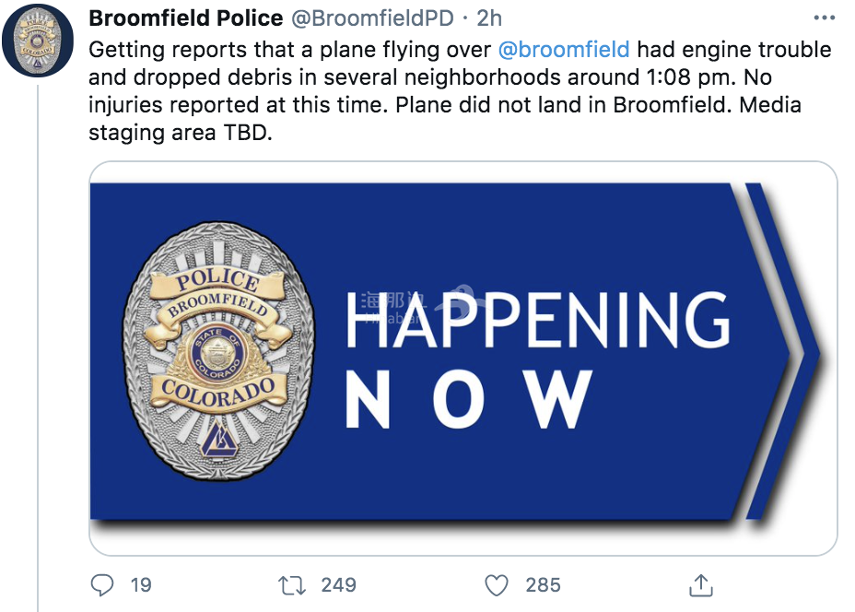Open the tweet by clicking its body text
Image resolution: width=855 pixels, height=612 pixels.
(x=460, y=91)
